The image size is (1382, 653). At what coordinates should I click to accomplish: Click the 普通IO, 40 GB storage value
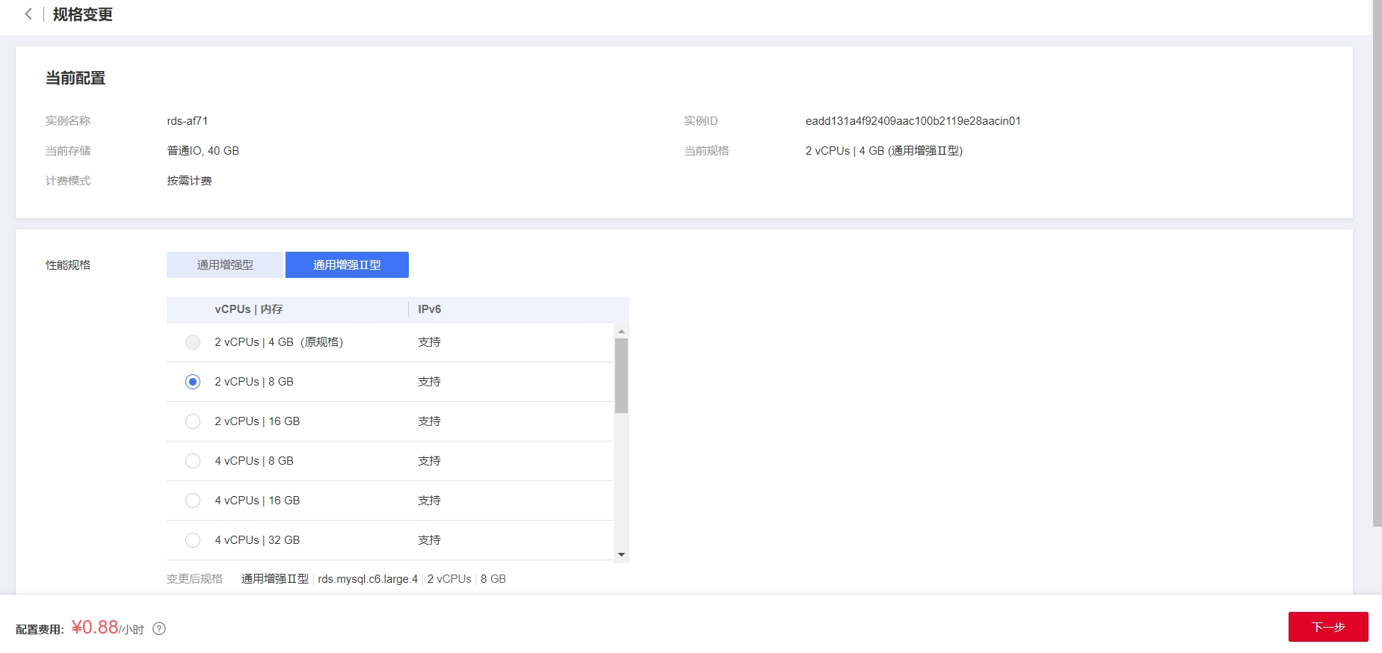203,151
